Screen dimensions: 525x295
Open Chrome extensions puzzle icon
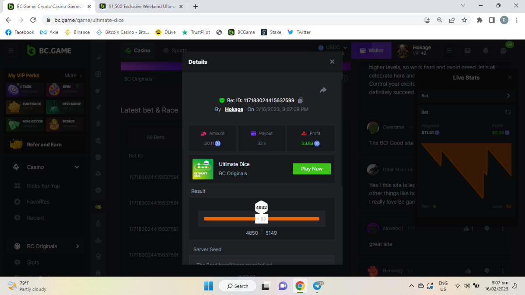pos(479,20)
